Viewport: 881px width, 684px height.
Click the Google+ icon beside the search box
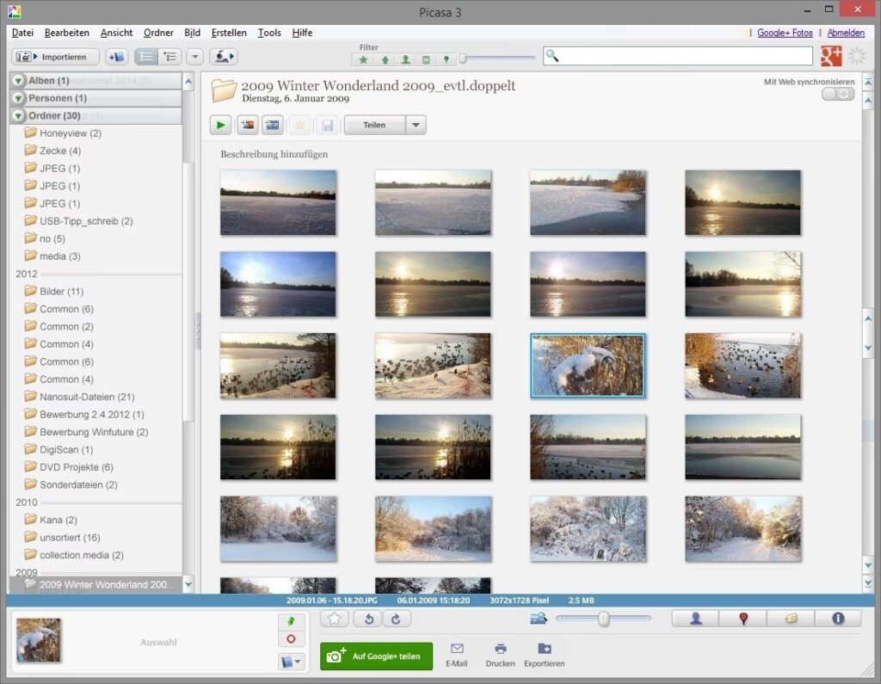click(831, 56)
